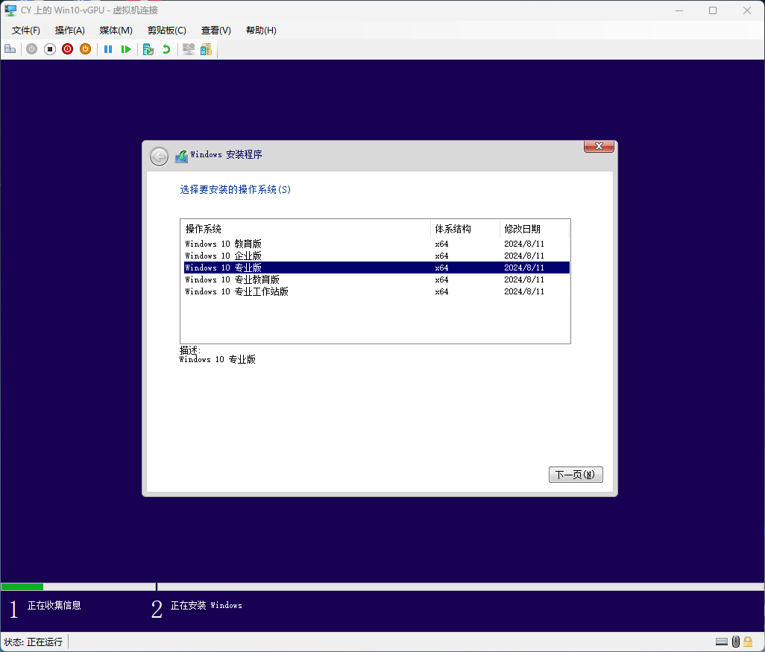Click the keyboard status icon
The image size is (765, 652).
coord(721,642)
